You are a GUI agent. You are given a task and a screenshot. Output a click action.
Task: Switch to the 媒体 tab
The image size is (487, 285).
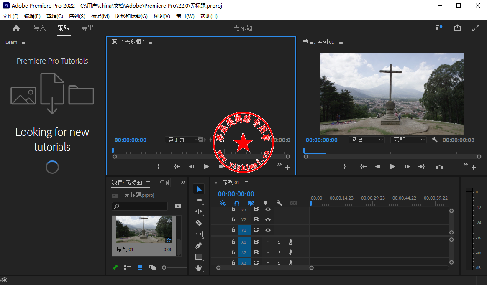point(165,182)
